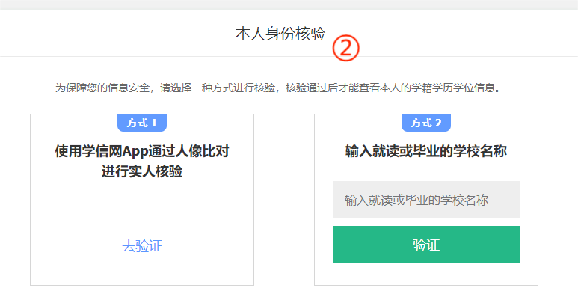Click the 本人身份核验 page title

[280, 34]
